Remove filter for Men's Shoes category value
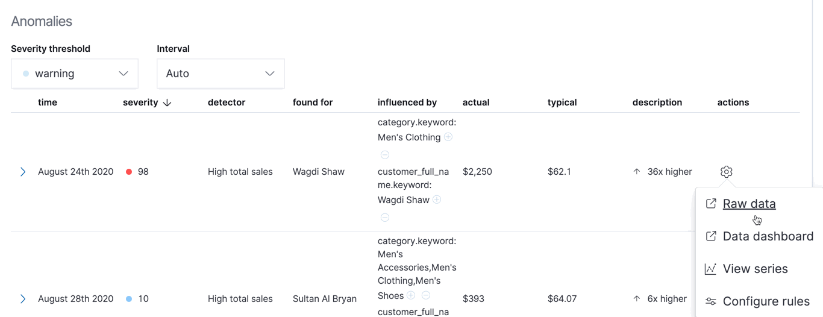 426,295
